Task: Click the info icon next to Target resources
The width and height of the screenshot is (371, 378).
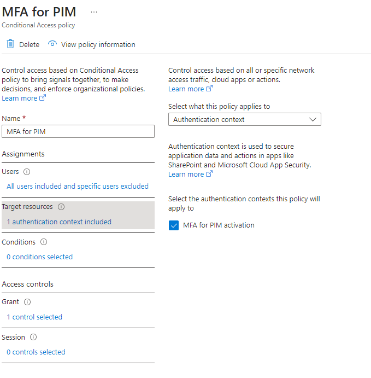Action: click(61, 207)
